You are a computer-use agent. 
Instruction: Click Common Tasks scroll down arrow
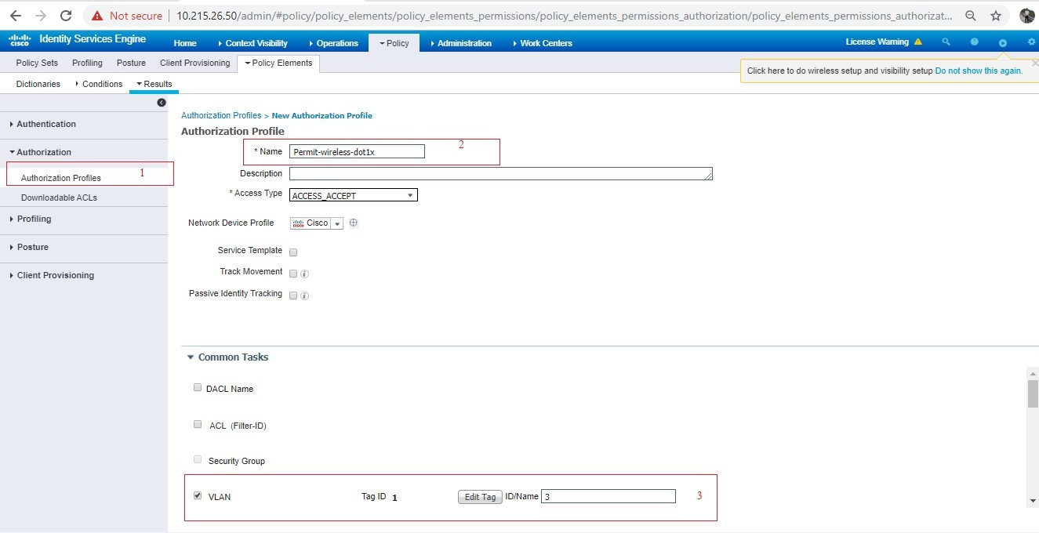1033,501
